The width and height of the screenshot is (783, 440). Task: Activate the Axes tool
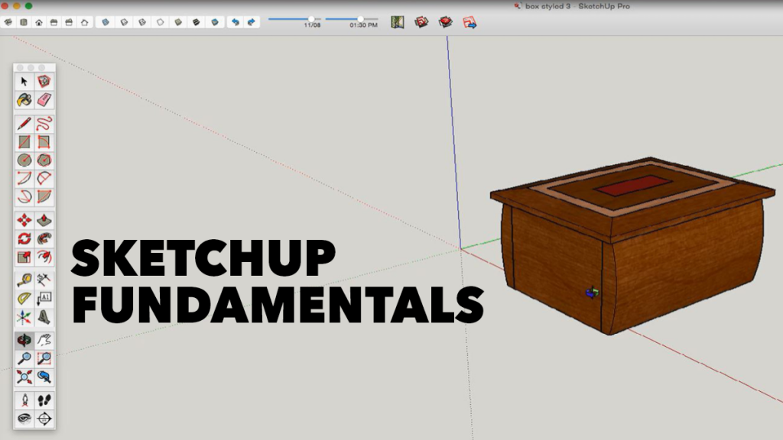click(x=24, y=317)
